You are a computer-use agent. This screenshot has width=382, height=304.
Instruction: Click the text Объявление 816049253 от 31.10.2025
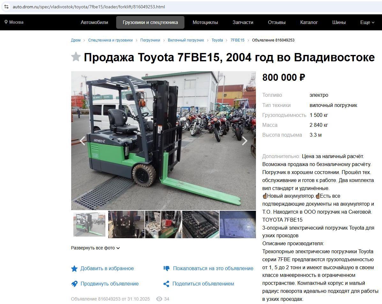[x=110, y=299]
